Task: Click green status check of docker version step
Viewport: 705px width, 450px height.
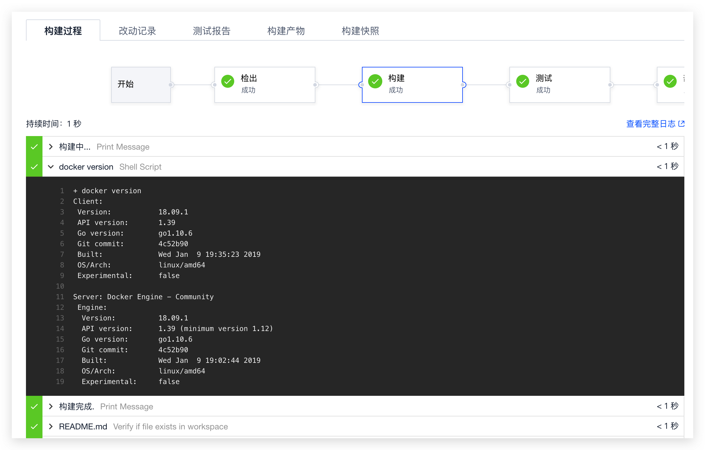Action: tap(34, 167)
